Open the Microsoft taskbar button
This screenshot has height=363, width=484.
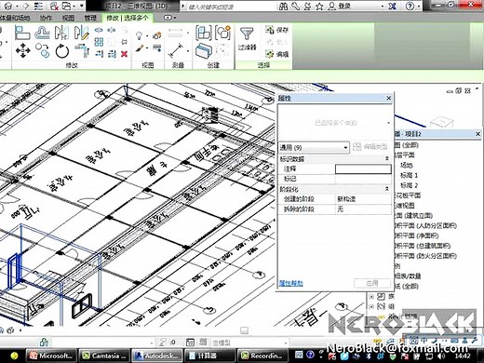52,356
